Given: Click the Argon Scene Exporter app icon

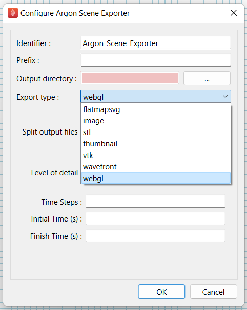Looking at the screenshot, I should pyautogui.click(x=13, y=13).
